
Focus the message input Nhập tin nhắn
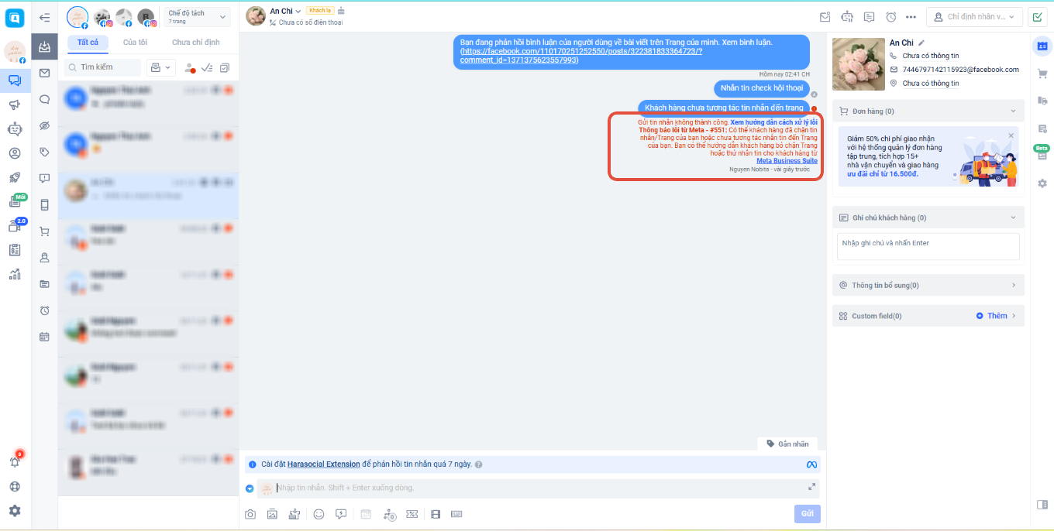(539, 488)
